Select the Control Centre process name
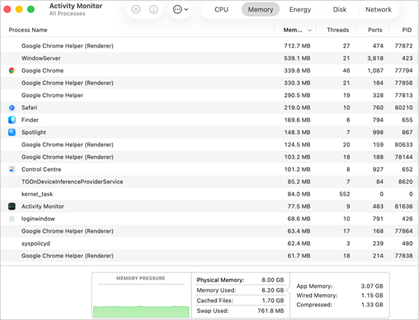The image size is (419, 320). [x=41, y=169]
